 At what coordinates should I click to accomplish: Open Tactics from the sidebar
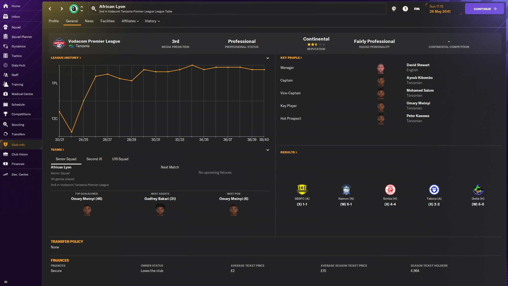point(16,56)
